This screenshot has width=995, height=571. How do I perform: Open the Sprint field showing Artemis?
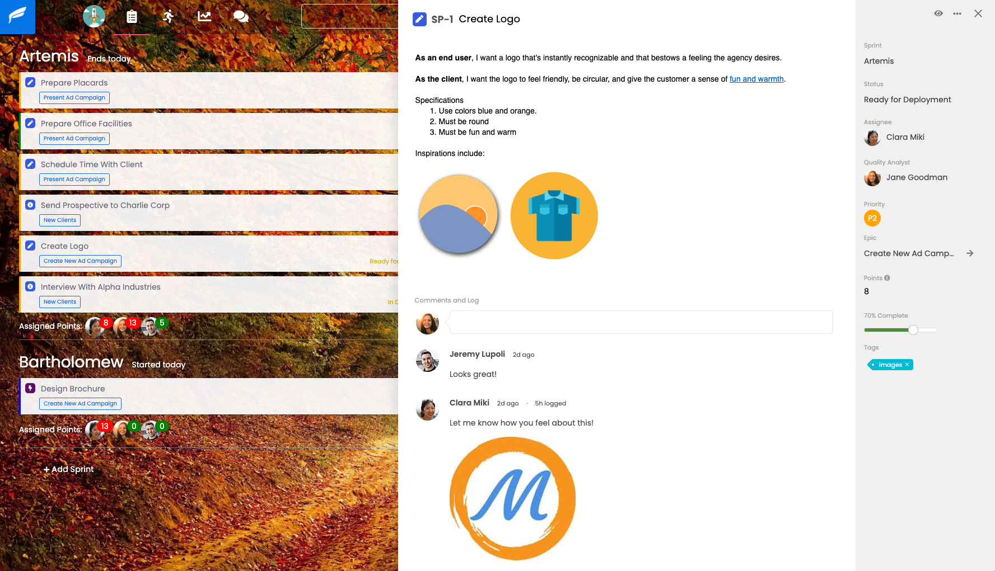[x=879, y=61]
